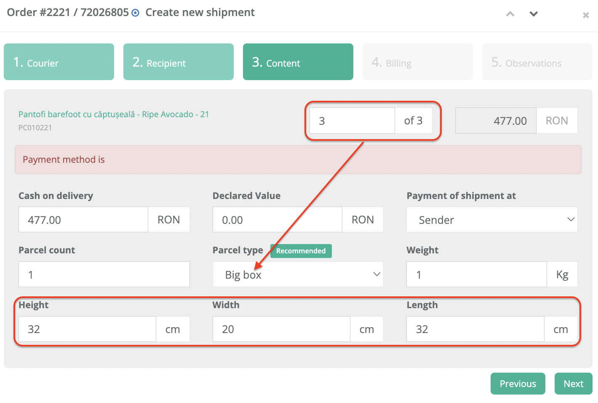The width and height of the screenshot is (598, 403).
Task: Focus the product quantity field showing 3
Action: (352, 121)
